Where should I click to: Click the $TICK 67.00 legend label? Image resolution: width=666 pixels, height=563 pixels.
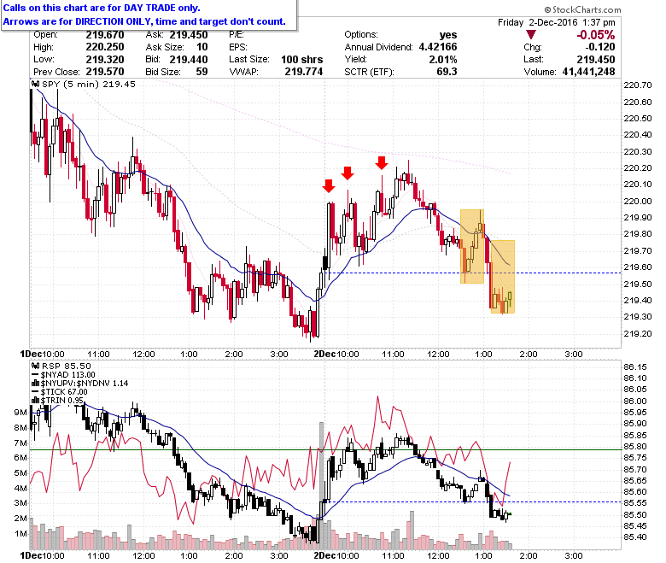tap(64, 392)
